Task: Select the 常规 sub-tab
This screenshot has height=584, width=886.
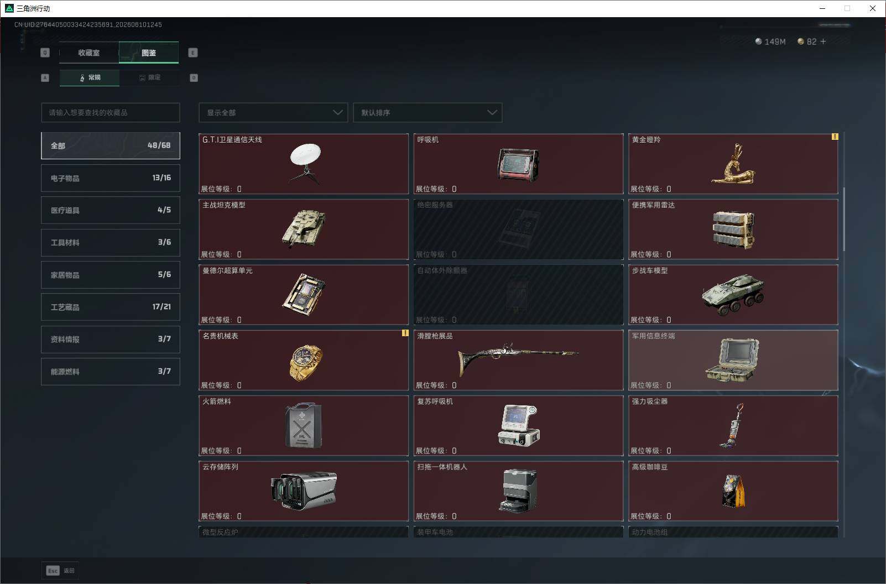Action: 90,77
